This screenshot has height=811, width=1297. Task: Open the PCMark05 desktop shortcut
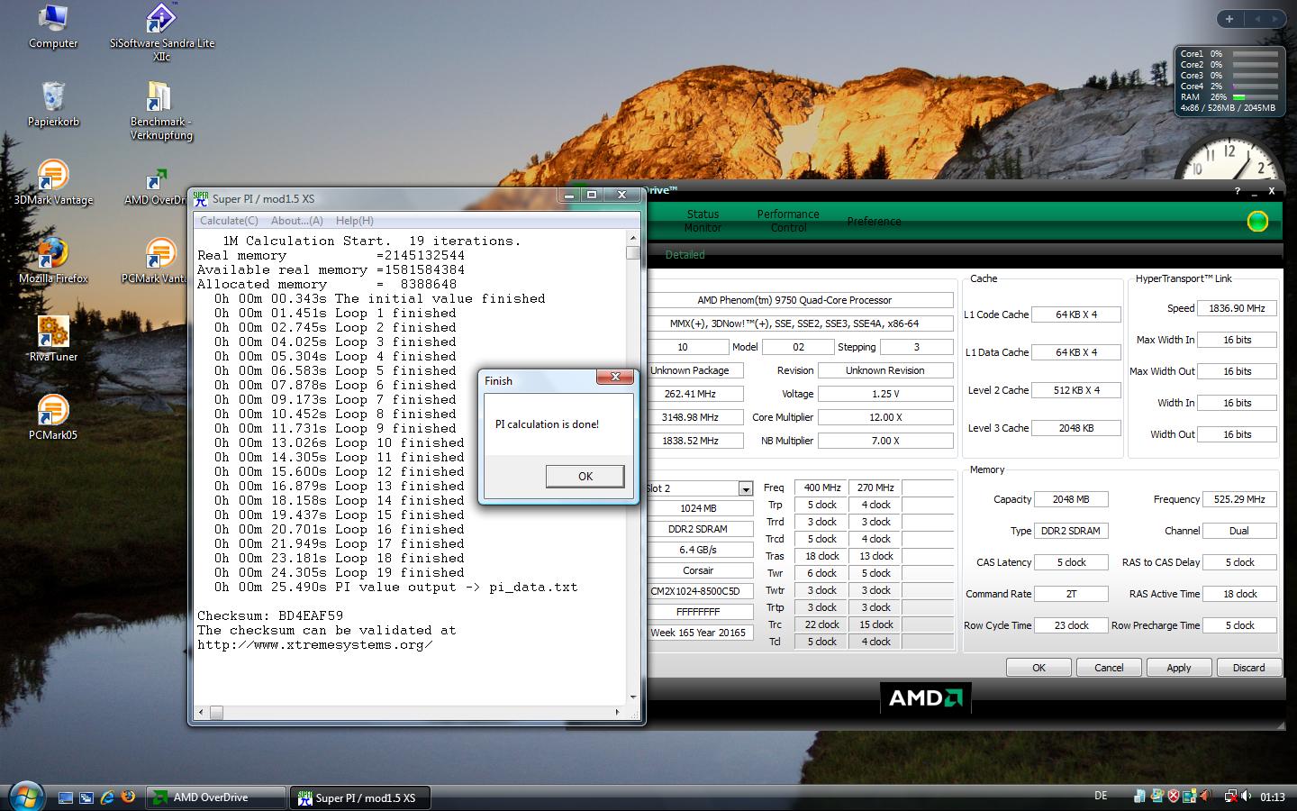(x=53, y=418)
